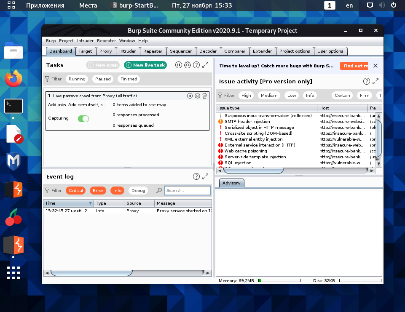This screenshot has width=405, height=312.
Task: Sort the event log by Time column
Action: point(68,203)
